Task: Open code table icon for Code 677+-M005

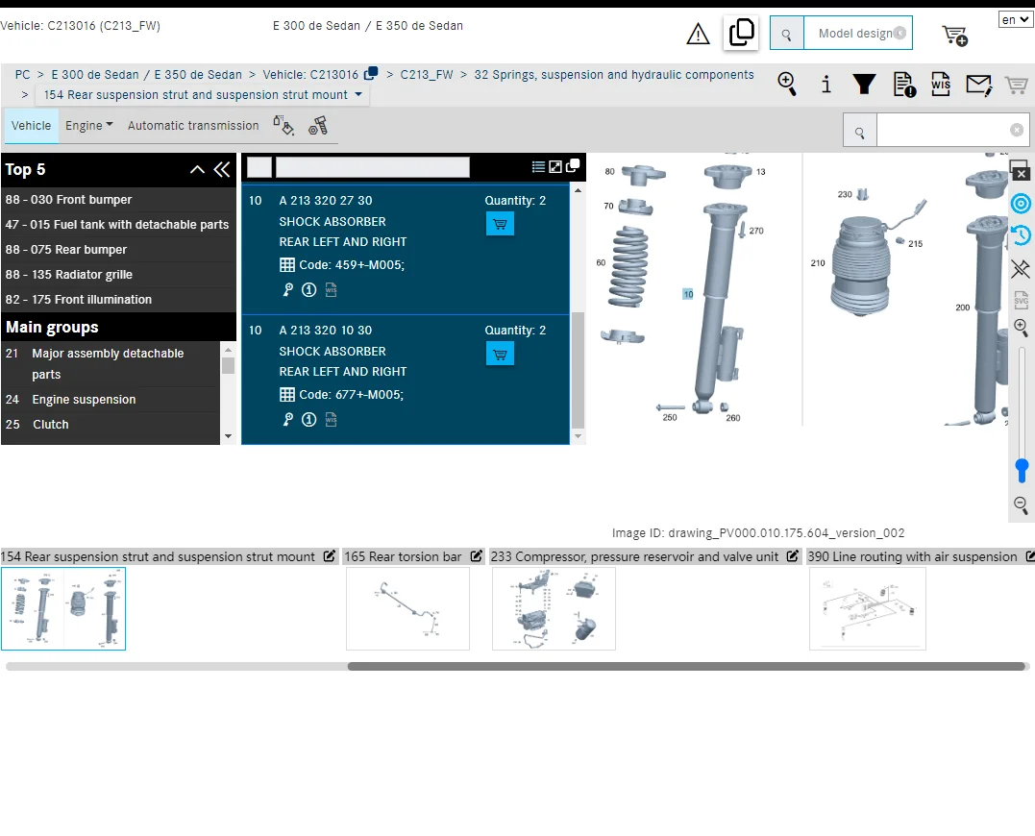Action: click(287, 395)
